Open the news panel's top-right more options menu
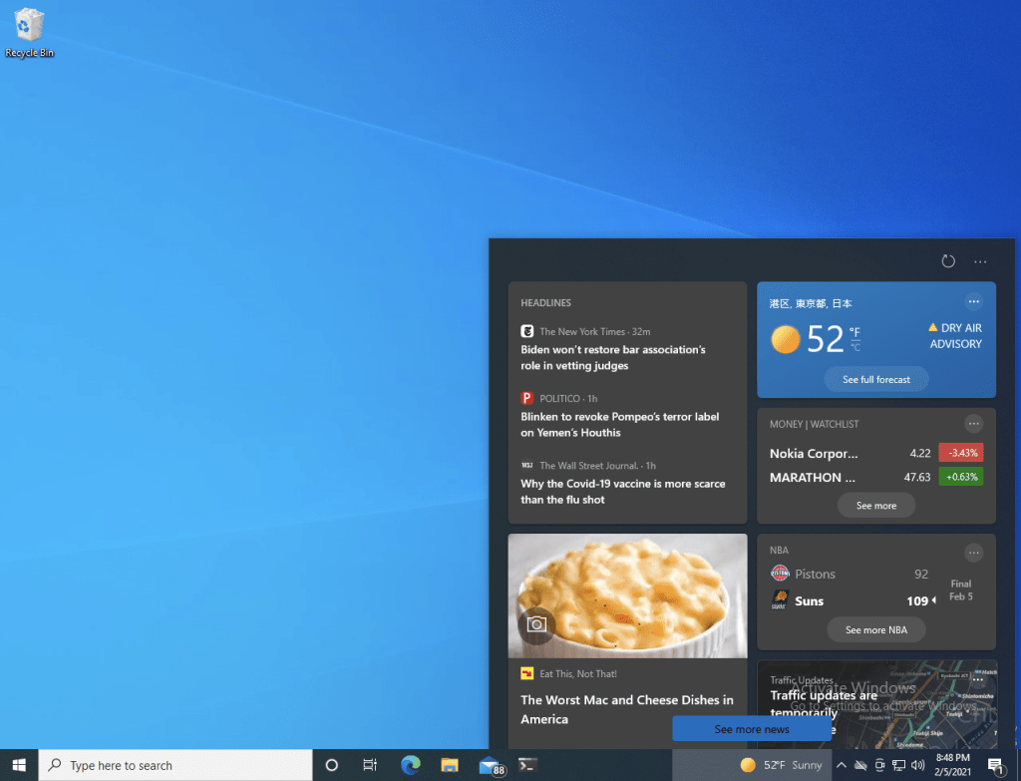 tap(980, 261)
